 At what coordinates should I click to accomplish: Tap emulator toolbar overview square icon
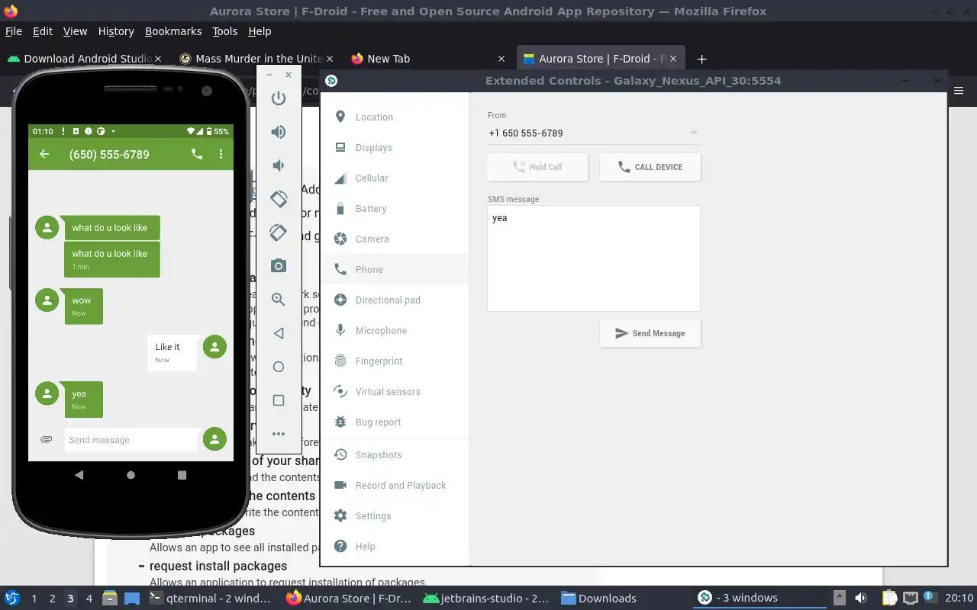(279, 400)
